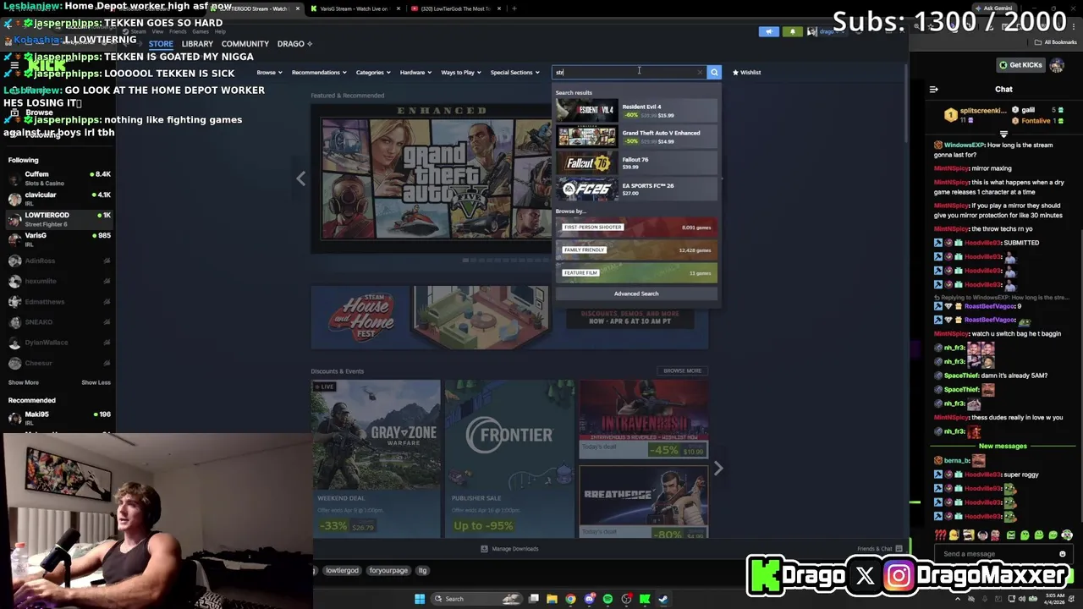This screenshot has height=609, width=1083.
Task: Click the Kick hamburger menu icon
Action: click(x=14, y=65)
